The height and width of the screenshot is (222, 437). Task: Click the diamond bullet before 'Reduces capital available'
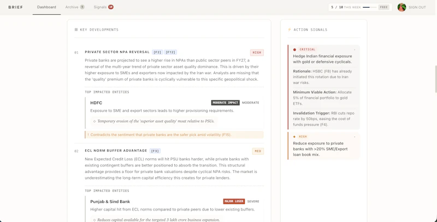click(x=95, y=220)
